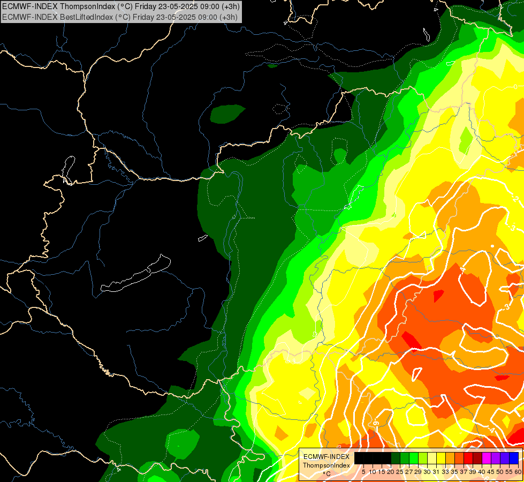Select the pale yellow legend swatch for 30-31

point(432,458)
